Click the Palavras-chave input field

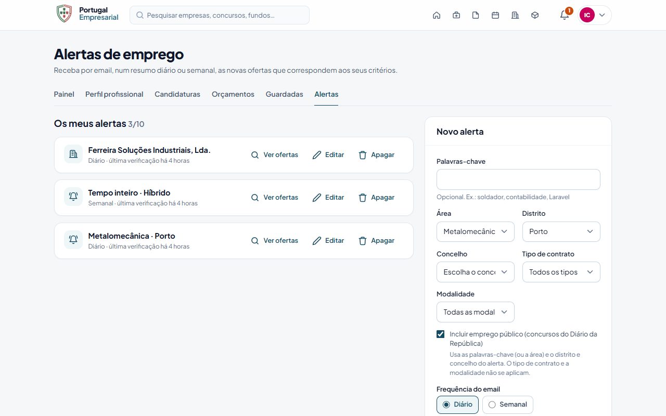[518, 179]
